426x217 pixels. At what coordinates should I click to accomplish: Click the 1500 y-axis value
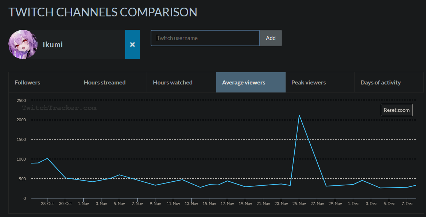pos(21,139)
